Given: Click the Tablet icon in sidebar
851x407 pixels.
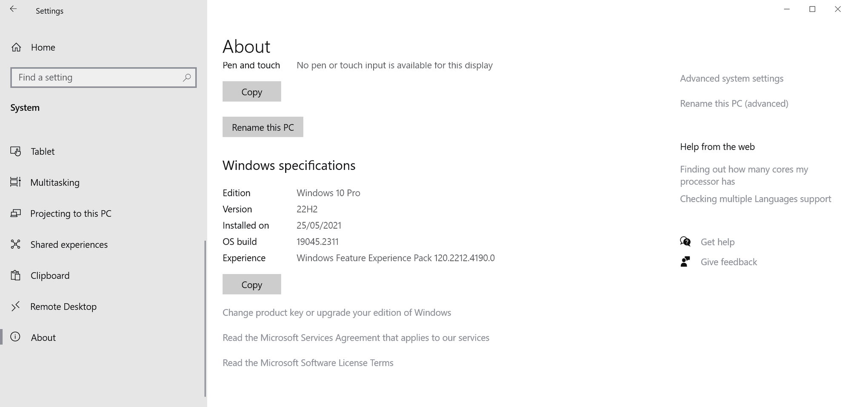Looking at the screenshot, I should coord(16,151).
